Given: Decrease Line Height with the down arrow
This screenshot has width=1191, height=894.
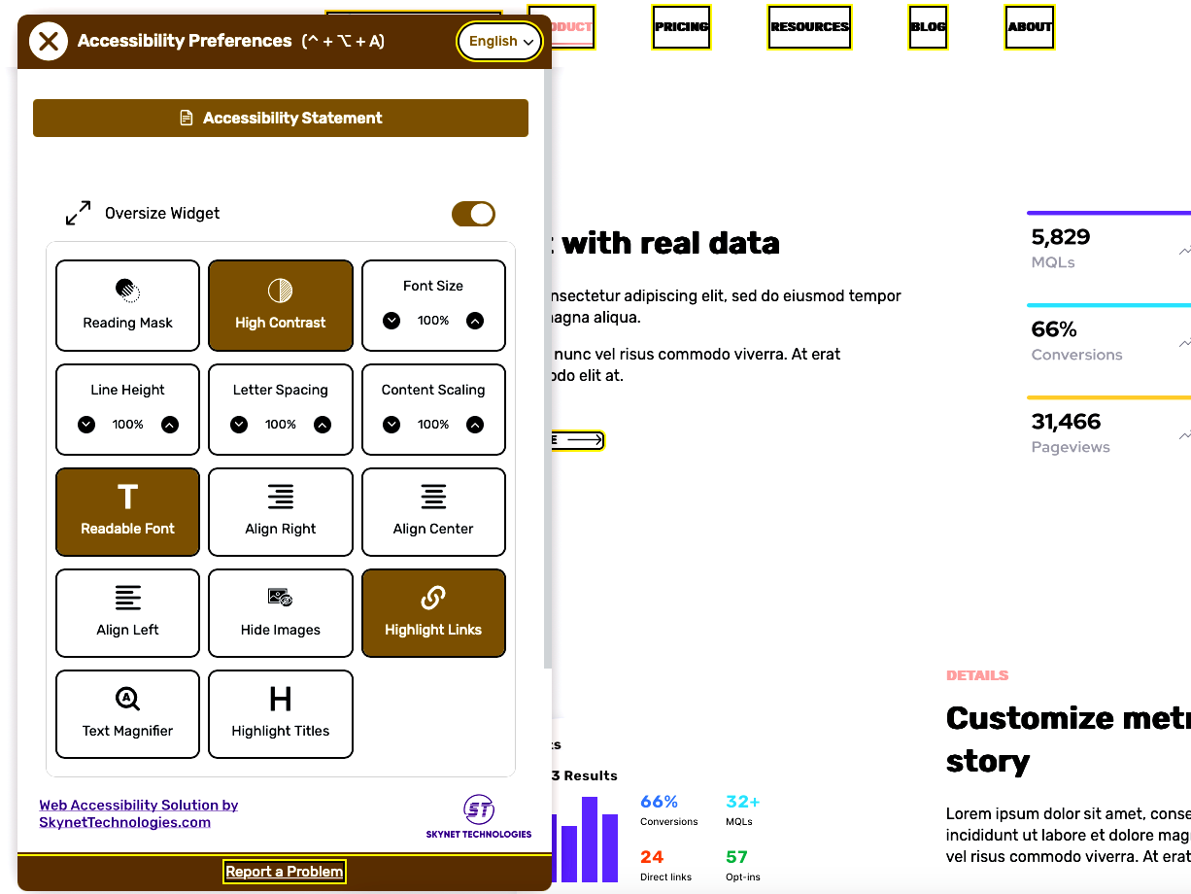Looking at the screenshot, I should [86, 425].
